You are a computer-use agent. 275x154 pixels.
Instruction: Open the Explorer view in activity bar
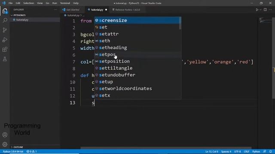coord(5,11)
